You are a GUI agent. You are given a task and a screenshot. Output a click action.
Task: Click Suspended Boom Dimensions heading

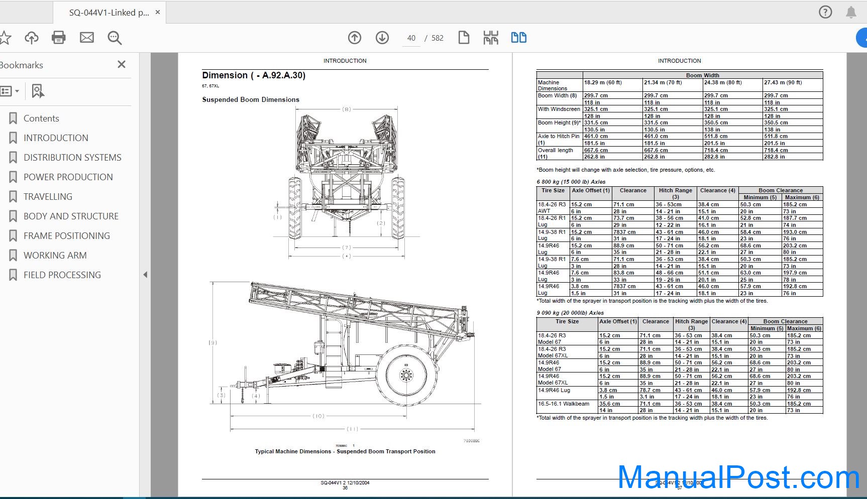251,99
